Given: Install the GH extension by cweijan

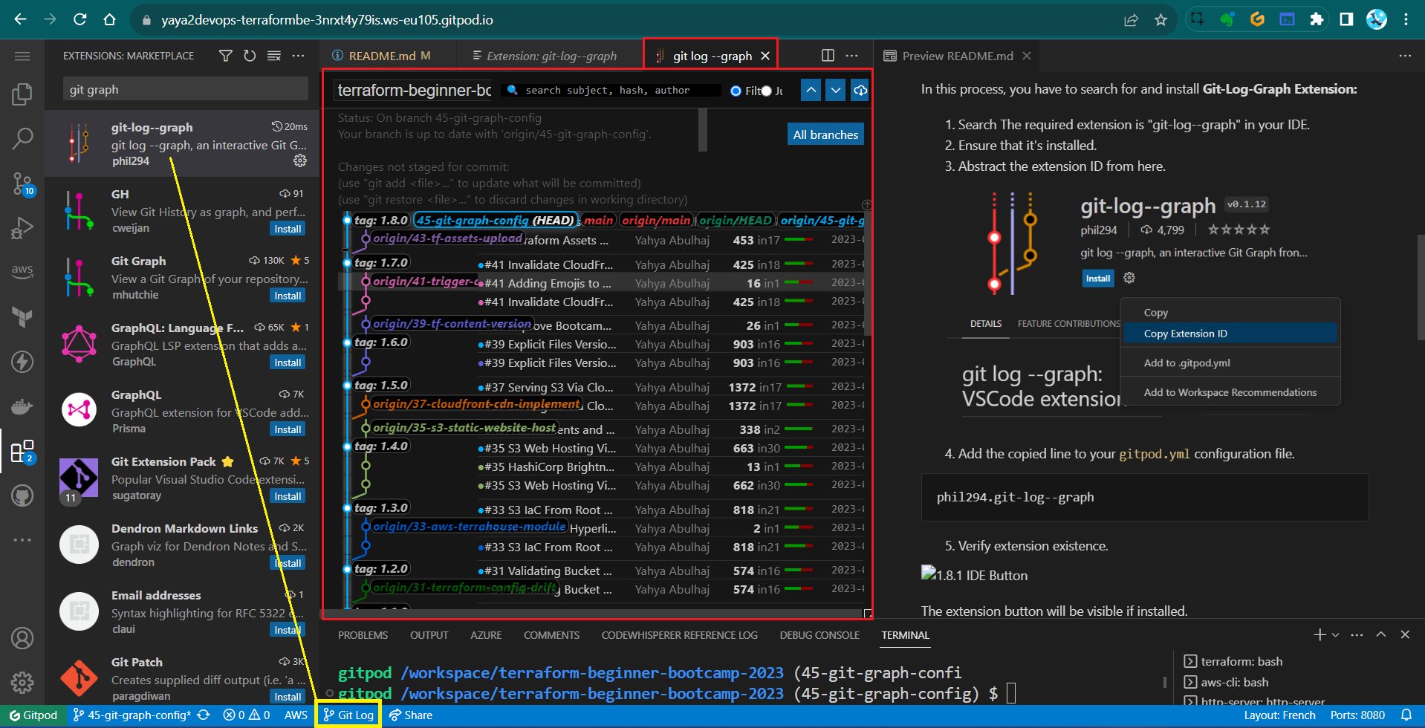Looking at the screenshot, I should tap(288, 229).
